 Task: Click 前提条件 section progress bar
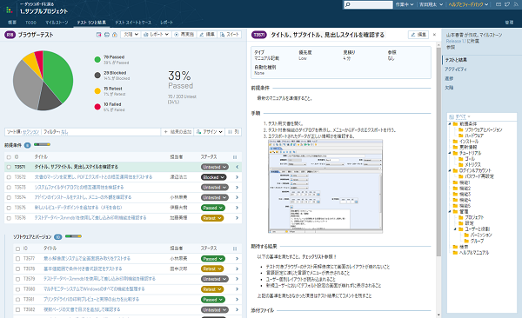[x=43, y=145]
